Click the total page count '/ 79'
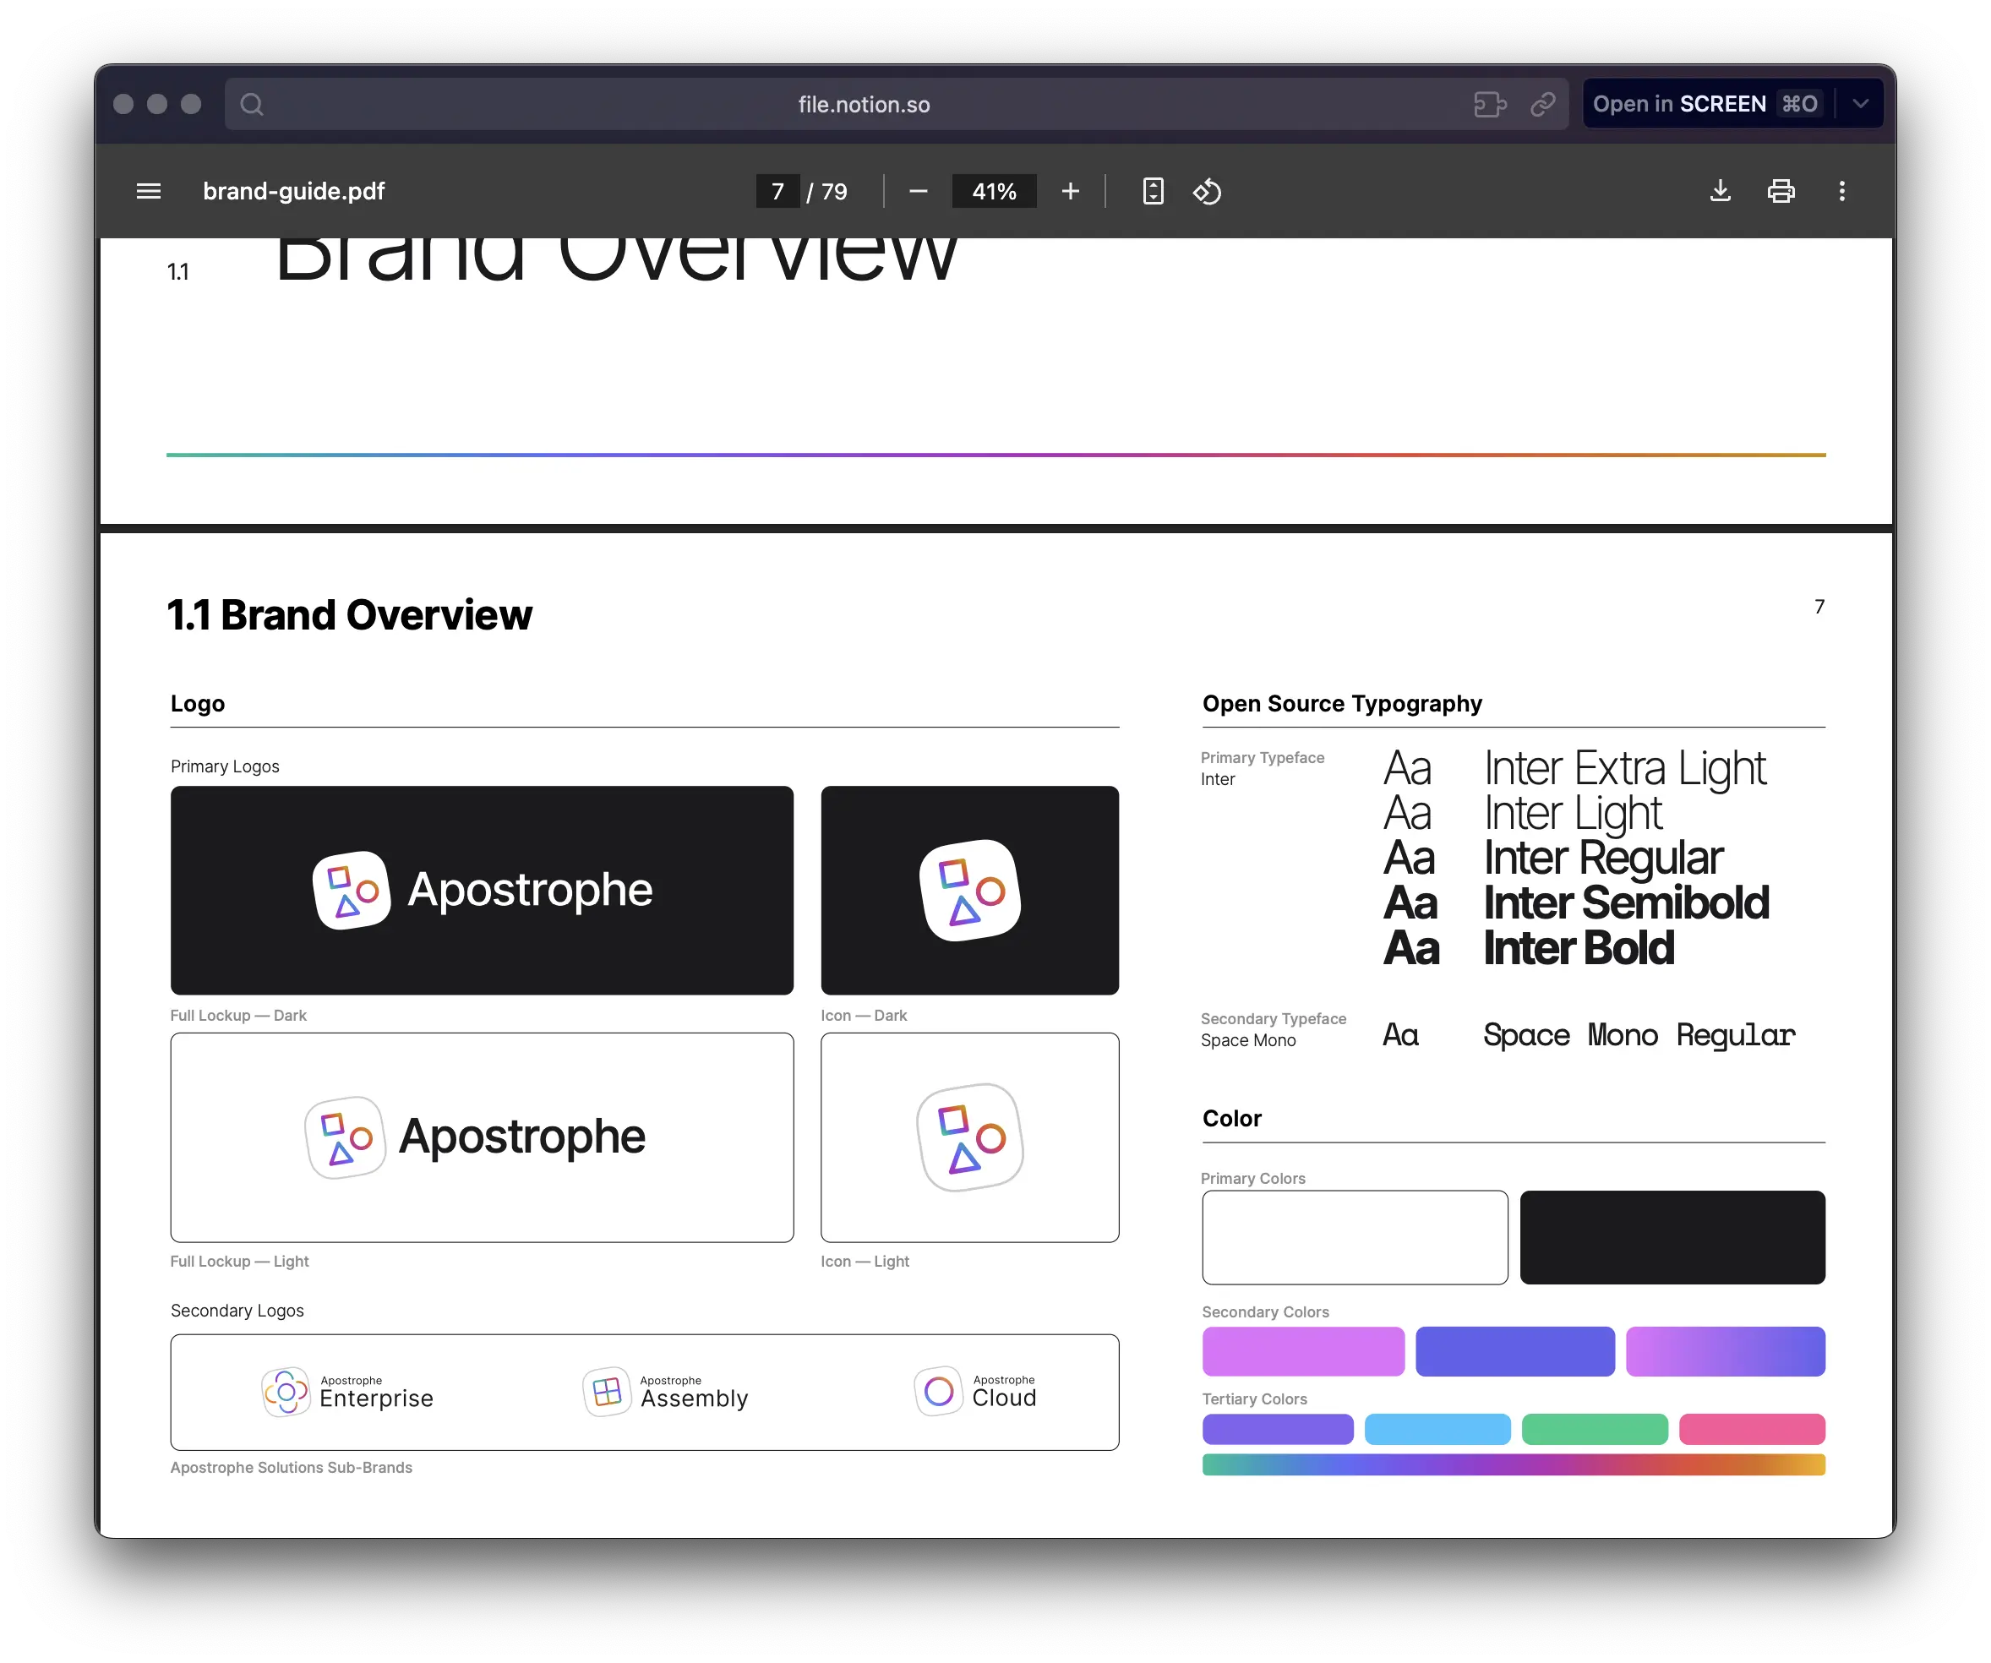 (826, 192)
